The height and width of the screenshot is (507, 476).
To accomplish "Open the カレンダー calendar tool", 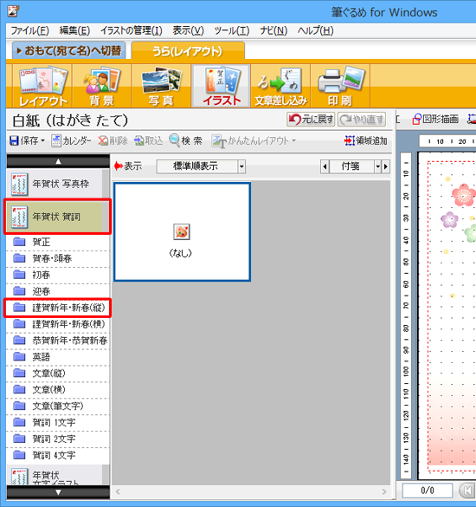I will [x=71, y=140].
